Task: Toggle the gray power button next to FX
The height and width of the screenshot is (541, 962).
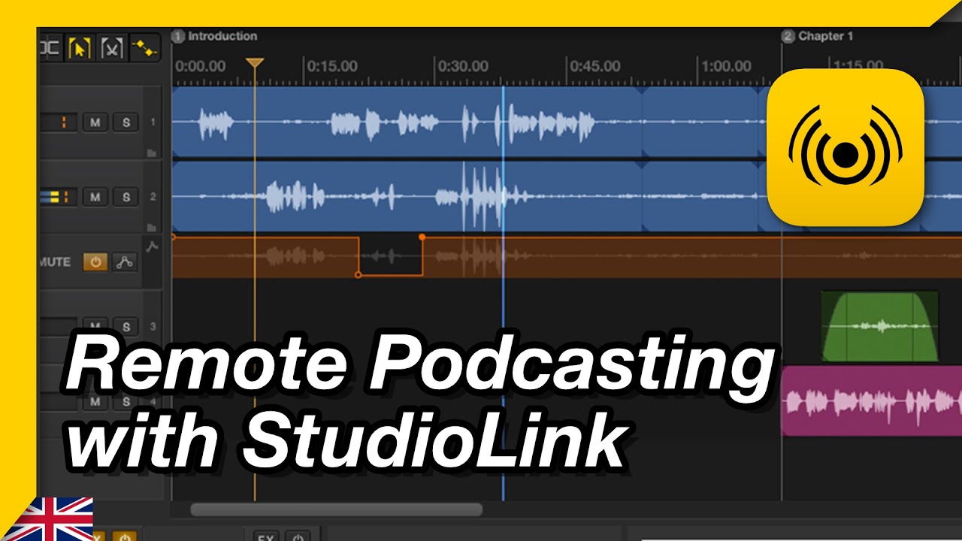Action: (x=298, y=536)
